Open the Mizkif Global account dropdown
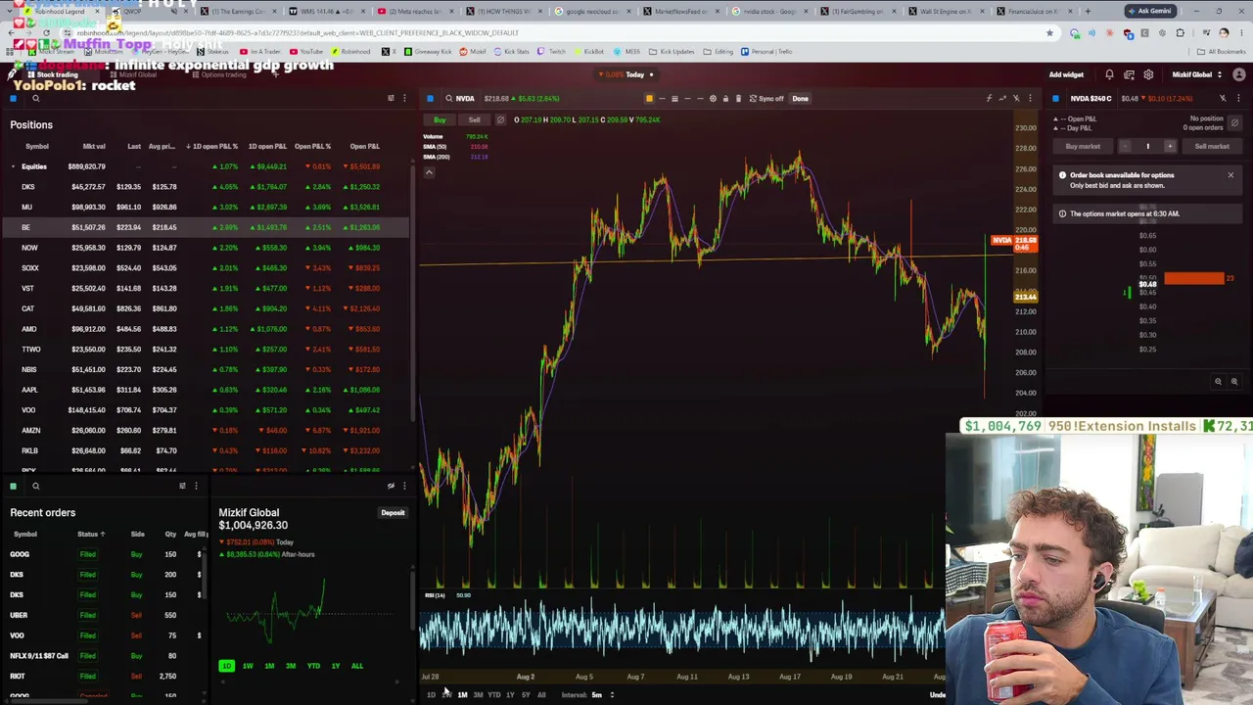This screenshot has height=705, width=1253. (1197, 74)
